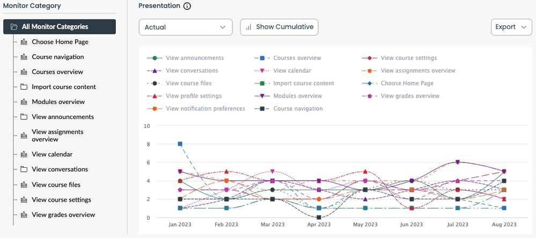Hide the Courses overview legend series
Screen dimensions: 536x238
[x=297, y=58]
